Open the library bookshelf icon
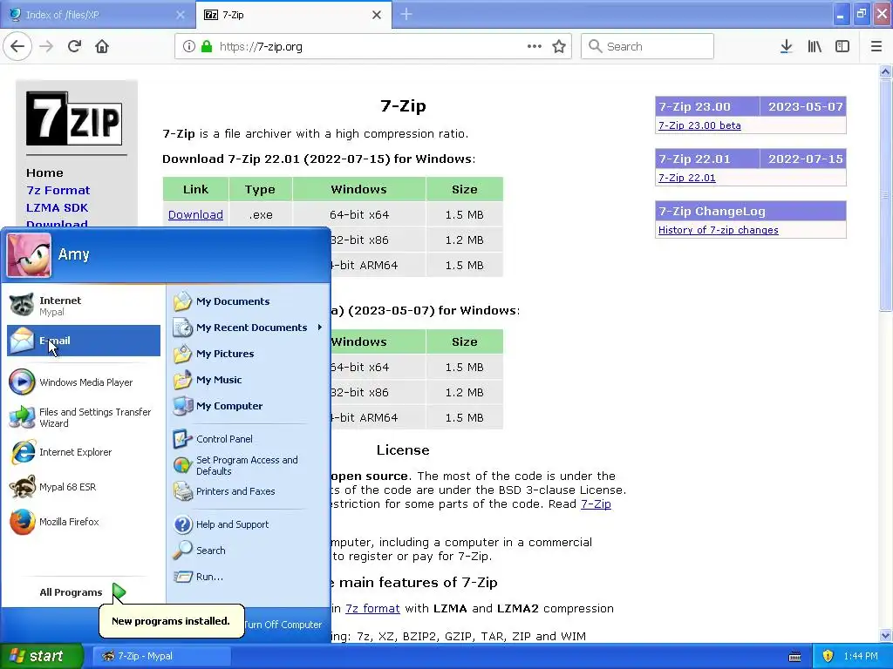 (815, 46)
